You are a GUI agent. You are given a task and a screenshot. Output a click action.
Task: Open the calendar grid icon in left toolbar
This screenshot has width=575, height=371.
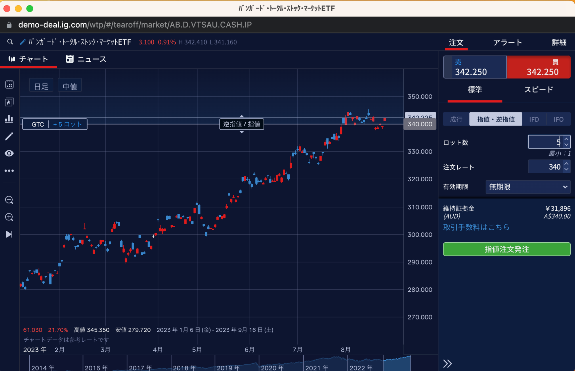(x=9, y=85)
